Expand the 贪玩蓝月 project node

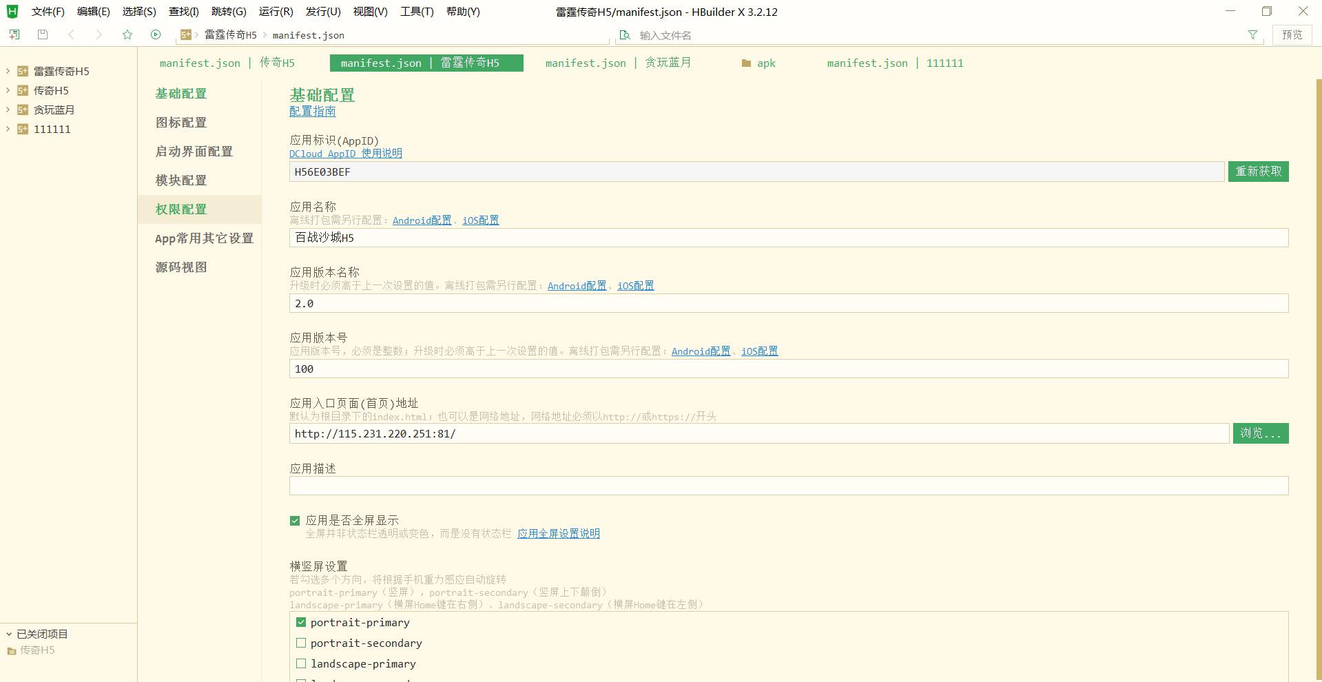click(8, 110)
